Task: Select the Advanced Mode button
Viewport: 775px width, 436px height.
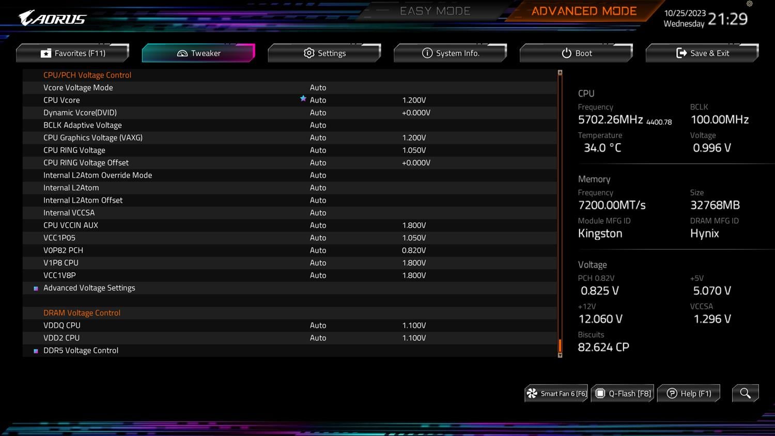Action: point(584,11)
